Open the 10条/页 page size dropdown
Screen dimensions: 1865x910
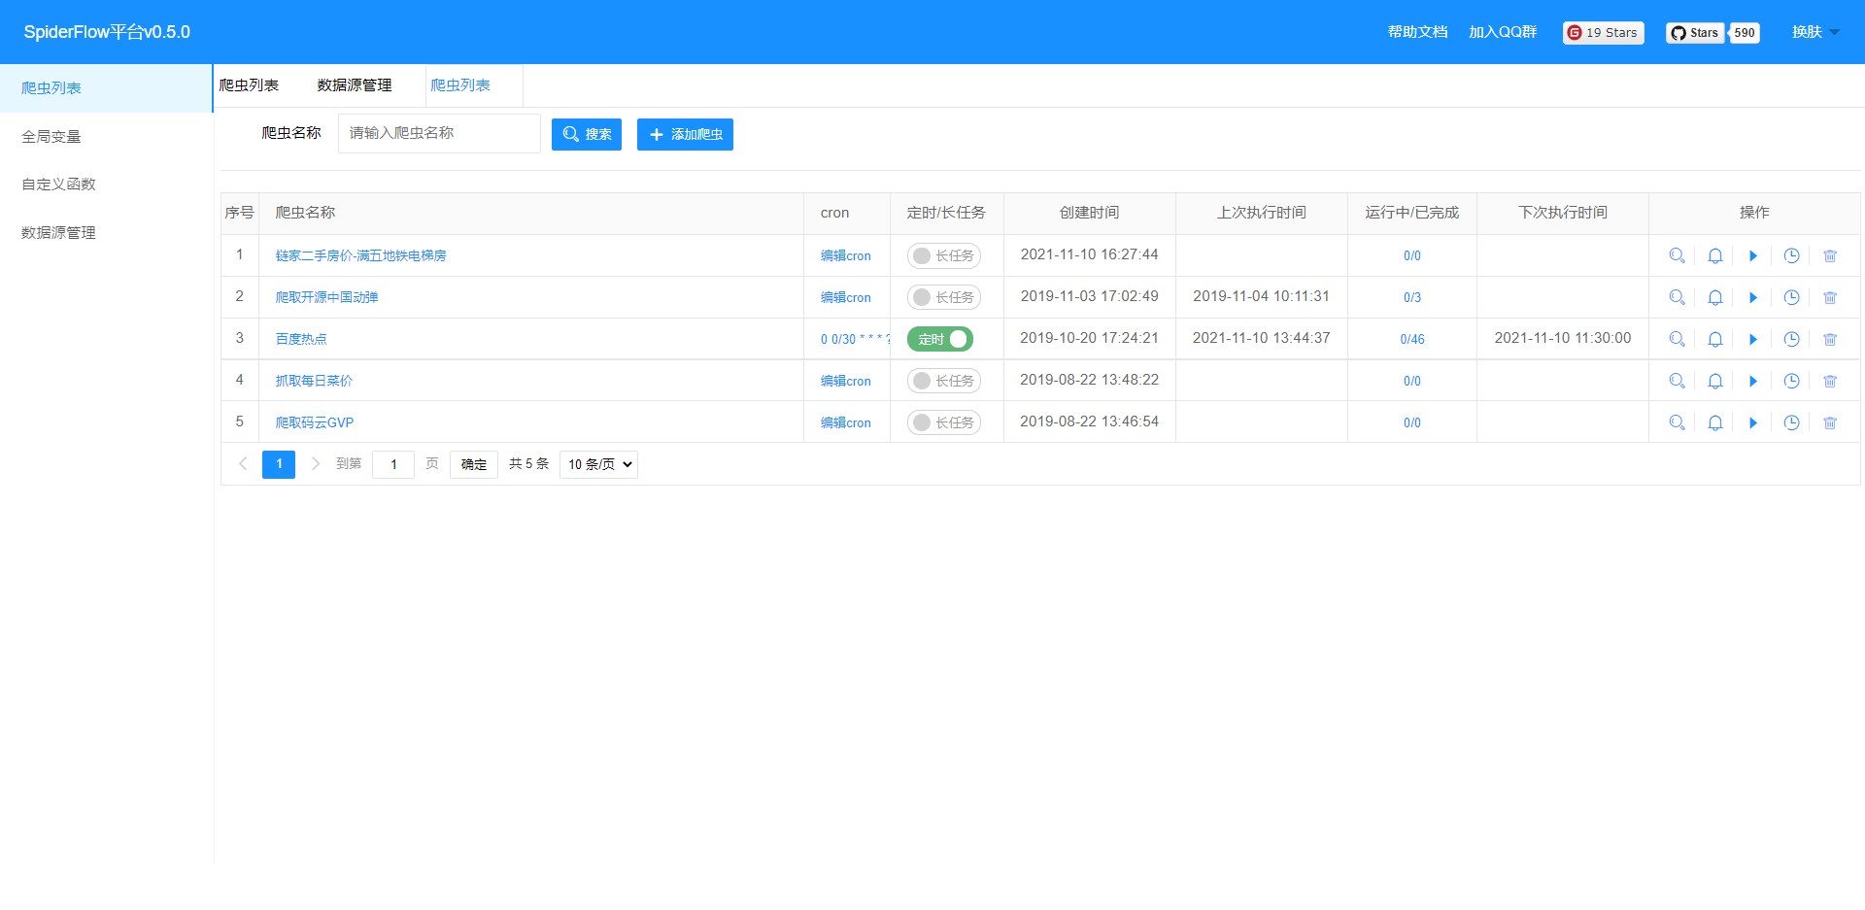click(x=598, y=464)
